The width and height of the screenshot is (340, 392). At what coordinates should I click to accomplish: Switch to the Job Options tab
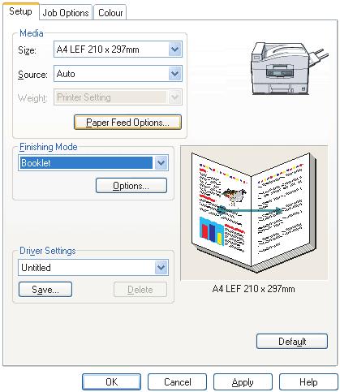66,13
